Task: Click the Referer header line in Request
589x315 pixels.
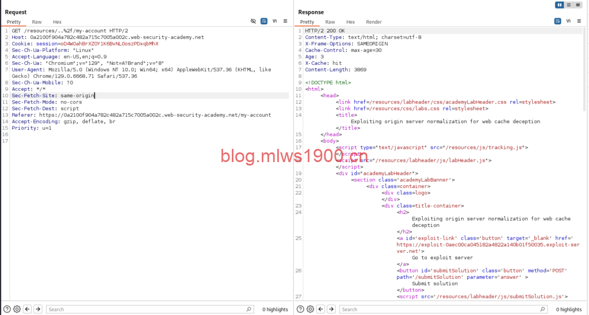Action: coord(141,115)
